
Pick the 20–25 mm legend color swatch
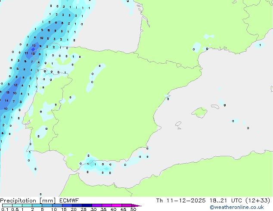click(77, 205)
